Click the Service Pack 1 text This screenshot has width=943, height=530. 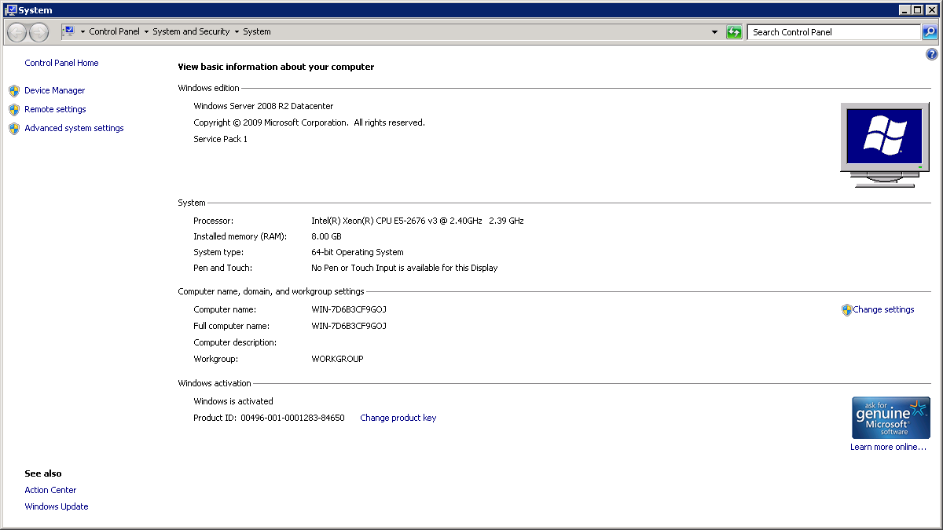220,139
